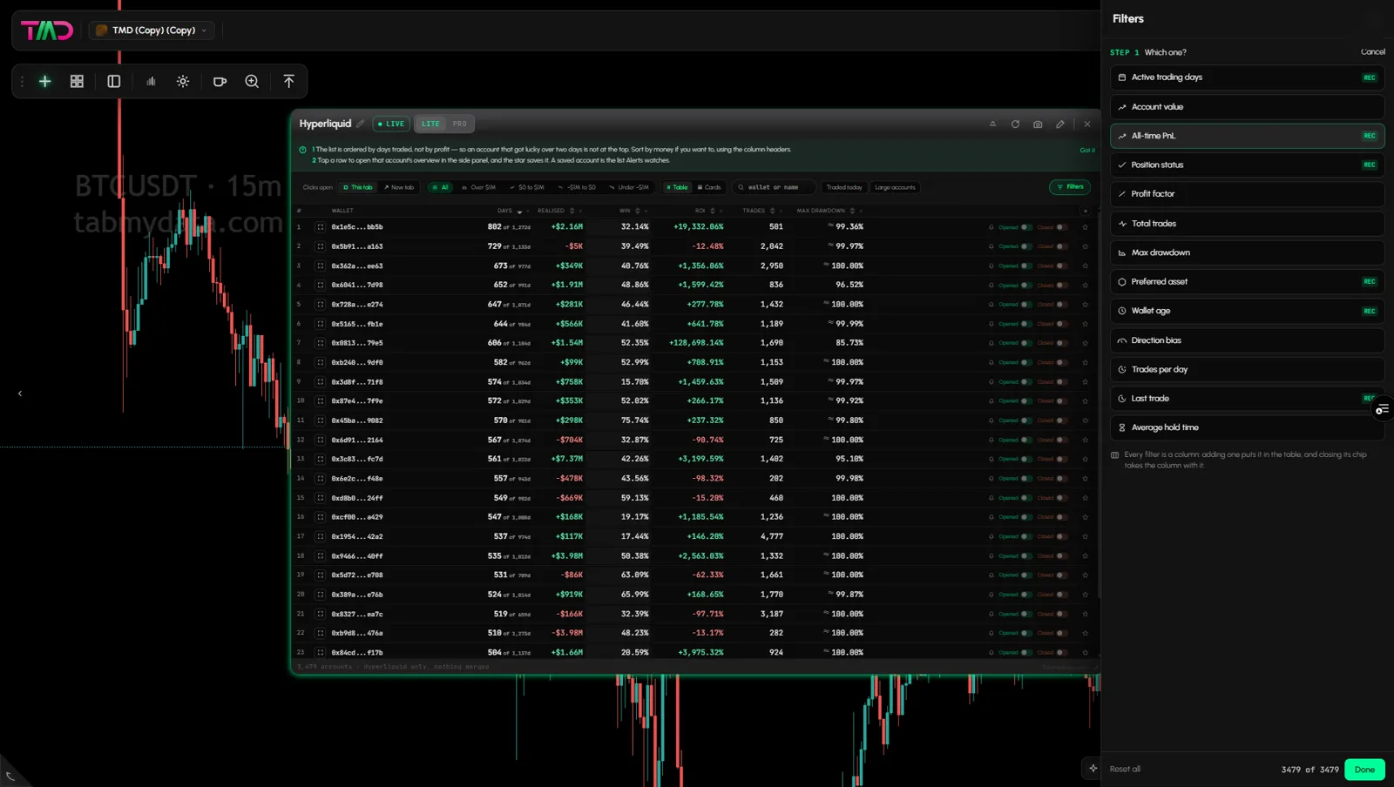Take a screenshot with the camera icon

[x=1038, y=124]
